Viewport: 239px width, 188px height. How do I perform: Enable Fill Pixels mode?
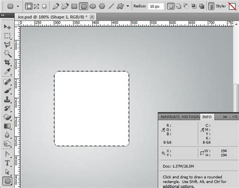coord(44,7)
